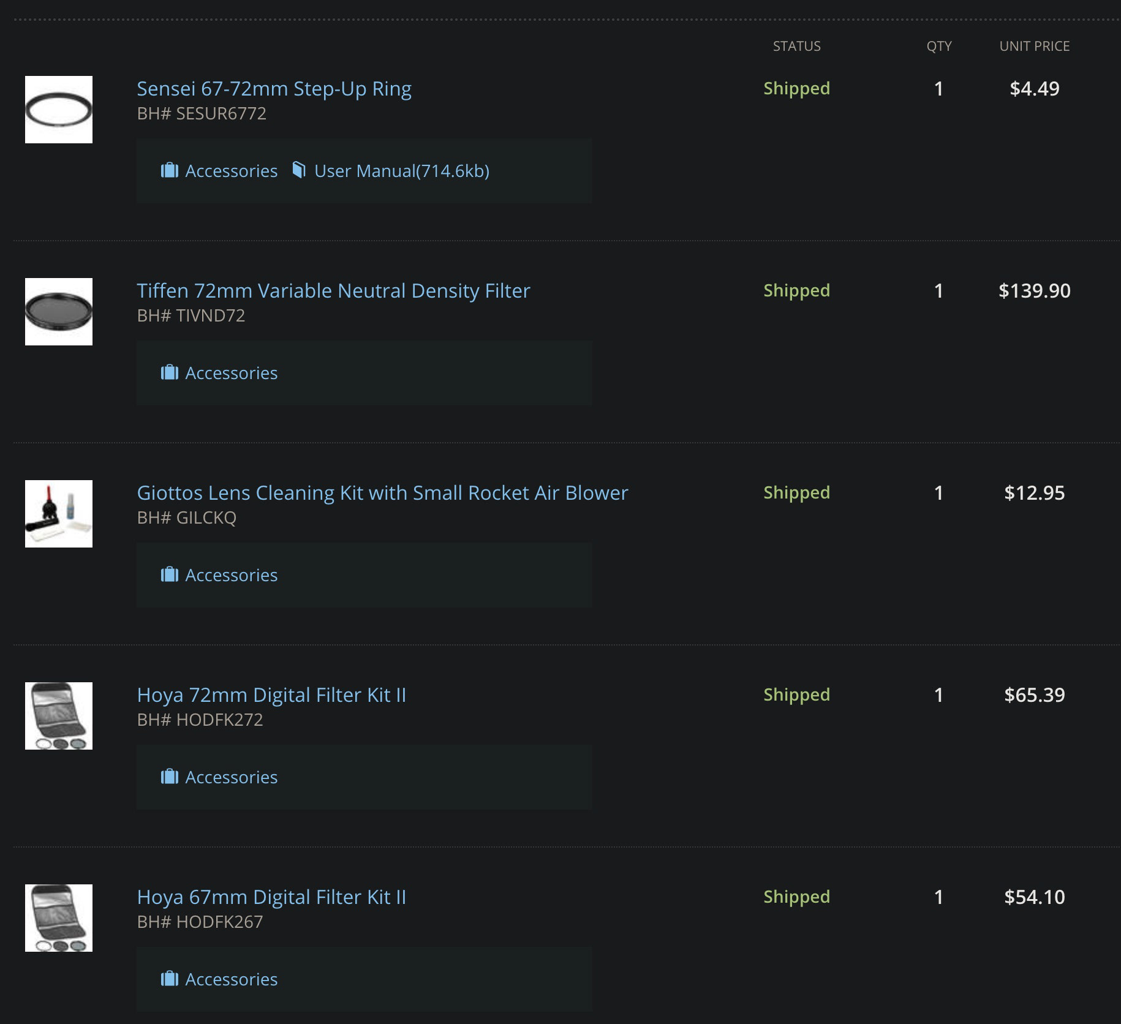1121x1024 pixels.
Task: Open the Giottos Lens Cleaning Kit product link
Action: (x=382, y=493)
